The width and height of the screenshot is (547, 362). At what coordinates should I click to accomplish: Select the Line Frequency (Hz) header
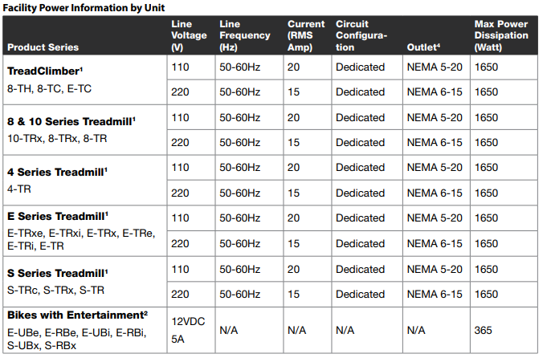[245, 35]
